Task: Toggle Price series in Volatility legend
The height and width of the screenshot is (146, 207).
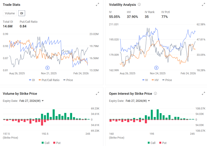Action: [x=167, y=80]
